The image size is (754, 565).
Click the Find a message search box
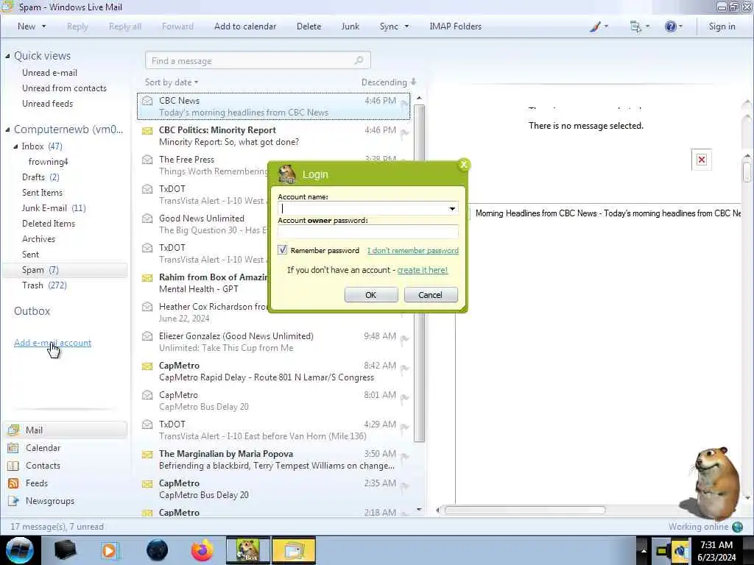point(258,60)
